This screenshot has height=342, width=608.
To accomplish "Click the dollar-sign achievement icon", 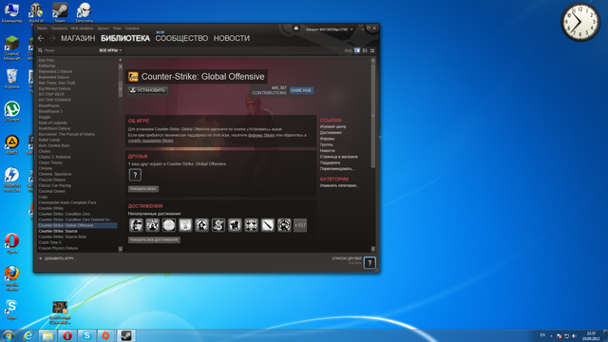I will (218, 225).
